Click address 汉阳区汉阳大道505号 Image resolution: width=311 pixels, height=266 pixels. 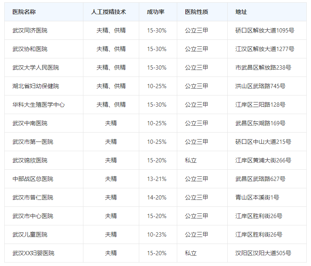click(x=263, y=253)
